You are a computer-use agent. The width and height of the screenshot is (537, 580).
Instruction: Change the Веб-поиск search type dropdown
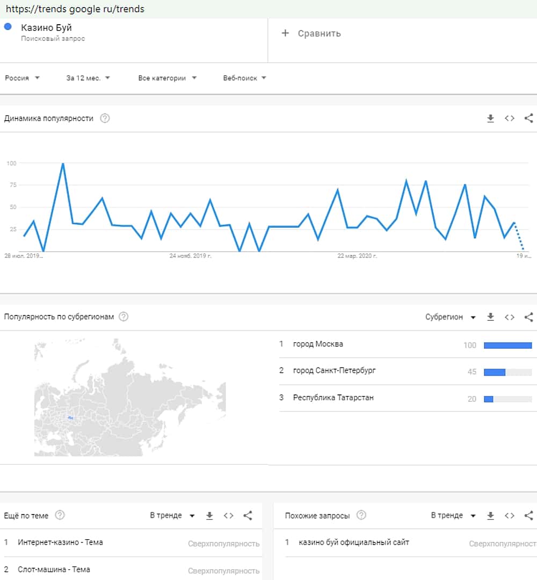pyautogui.click(x=244, y=78)
